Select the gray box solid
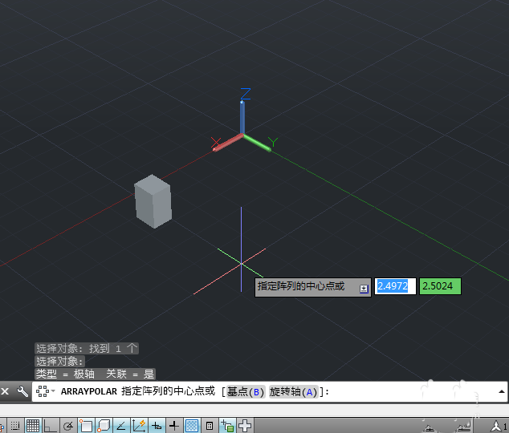 153,201
